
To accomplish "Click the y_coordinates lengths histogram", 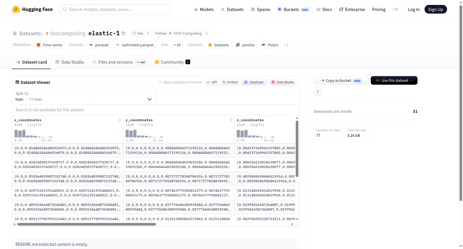I will 144,133.
